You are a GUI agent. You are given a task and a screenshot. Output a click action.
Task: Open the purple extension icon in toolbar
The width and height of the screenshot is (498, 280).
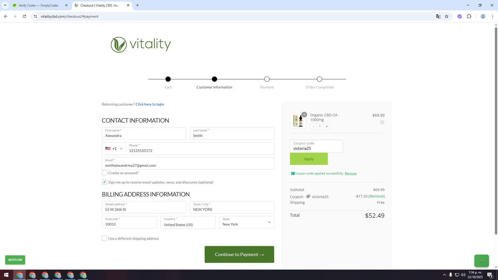459,16
